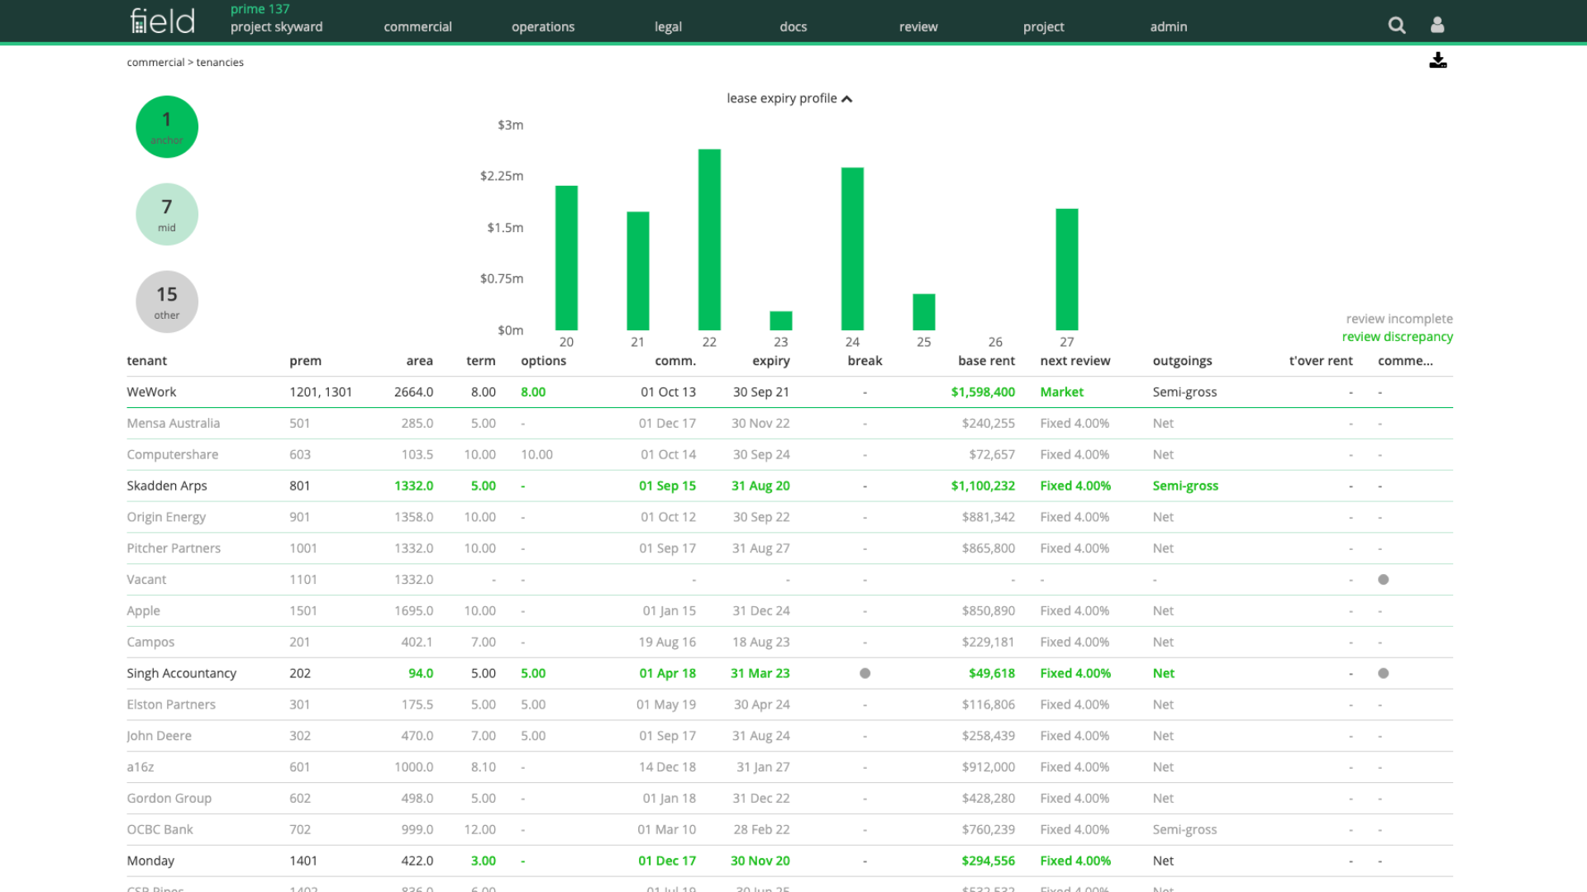Open the WeWork tenant row
The height and width of the screenshot is (892, 1587).
tap(789, 392)
